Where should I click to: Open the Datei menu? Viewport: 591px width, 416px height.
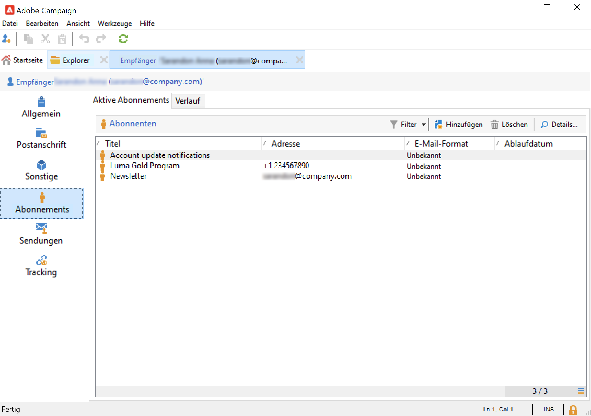[x=10, y=24]
